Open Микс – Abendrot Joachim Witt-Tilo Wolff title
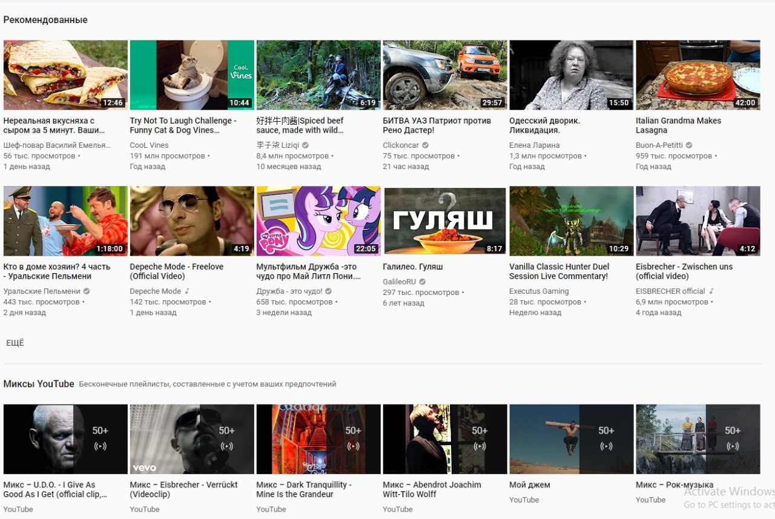Screen dimensions: 775x519 tap(432, 489)
